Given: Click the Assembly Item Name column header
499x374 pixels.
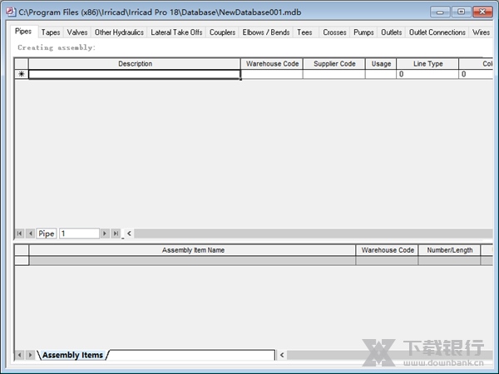Looking at the screenshot, I should point(193,250).
